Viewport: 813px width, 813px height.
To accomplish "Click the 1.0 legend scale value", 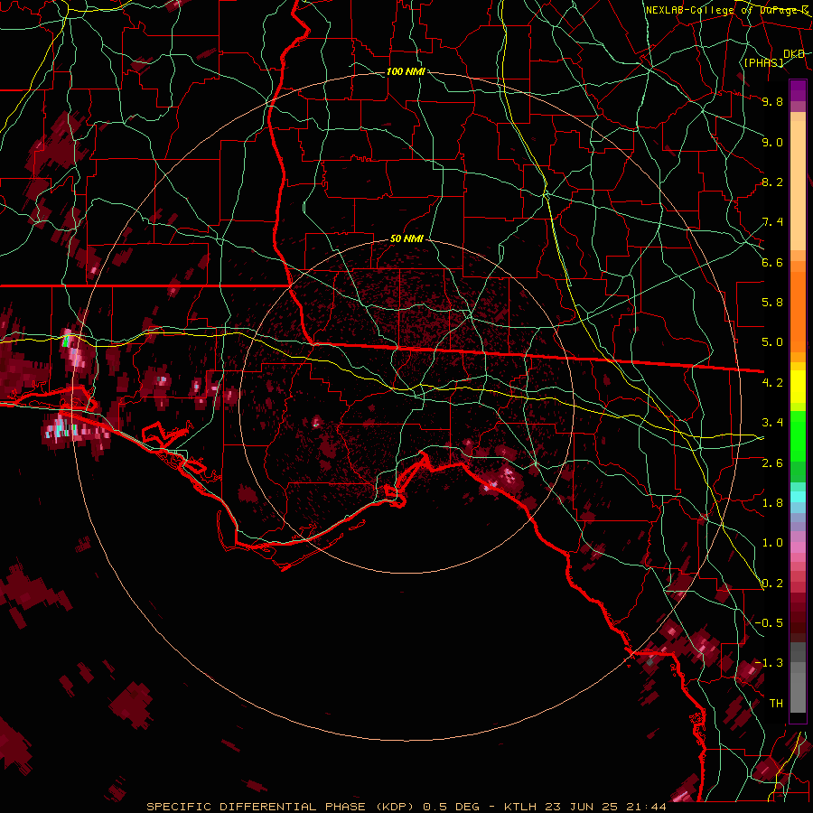I will pyautogui.click(x=772, y=543).
